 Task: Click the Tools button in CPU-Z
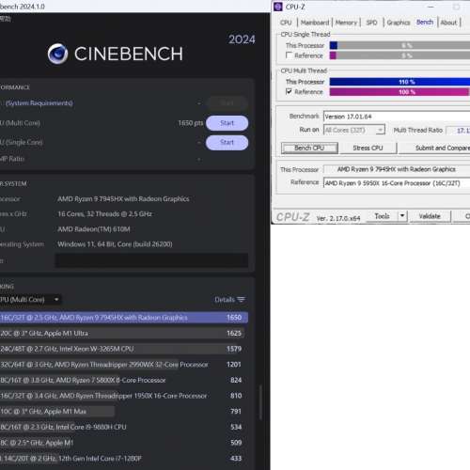point(383,216)
